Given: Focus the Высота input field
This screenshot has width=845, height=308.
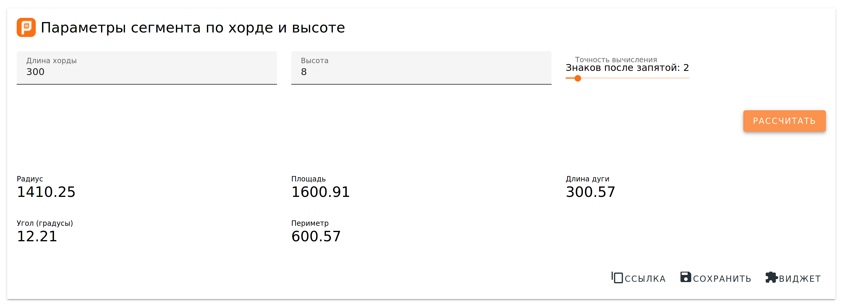Looking at the screenshot, I should (x=421, y=72).
